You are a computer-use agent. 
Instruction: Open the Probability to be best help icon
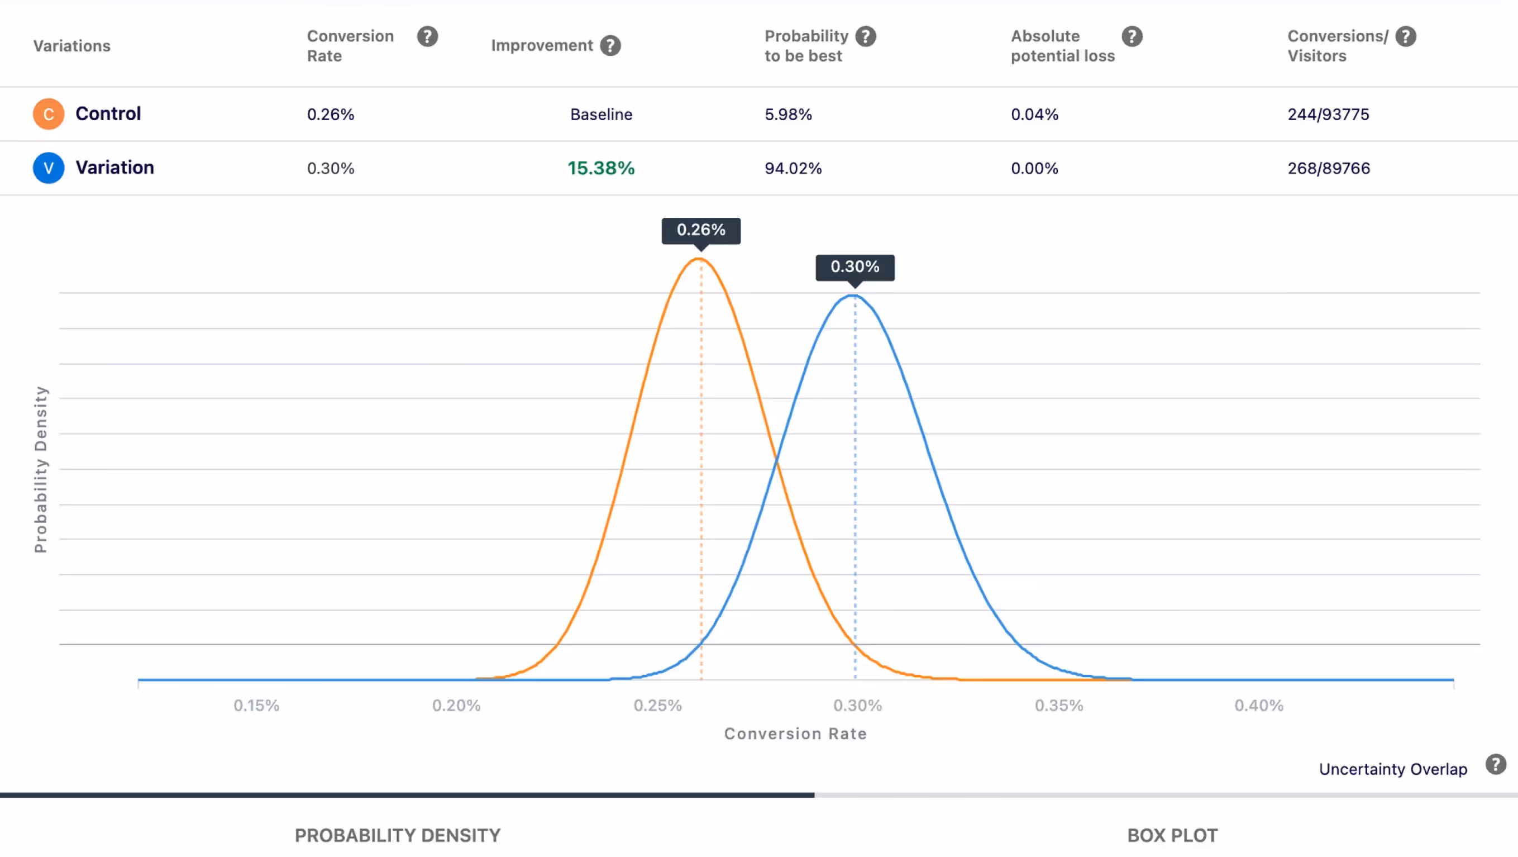[x=866, y=36]
